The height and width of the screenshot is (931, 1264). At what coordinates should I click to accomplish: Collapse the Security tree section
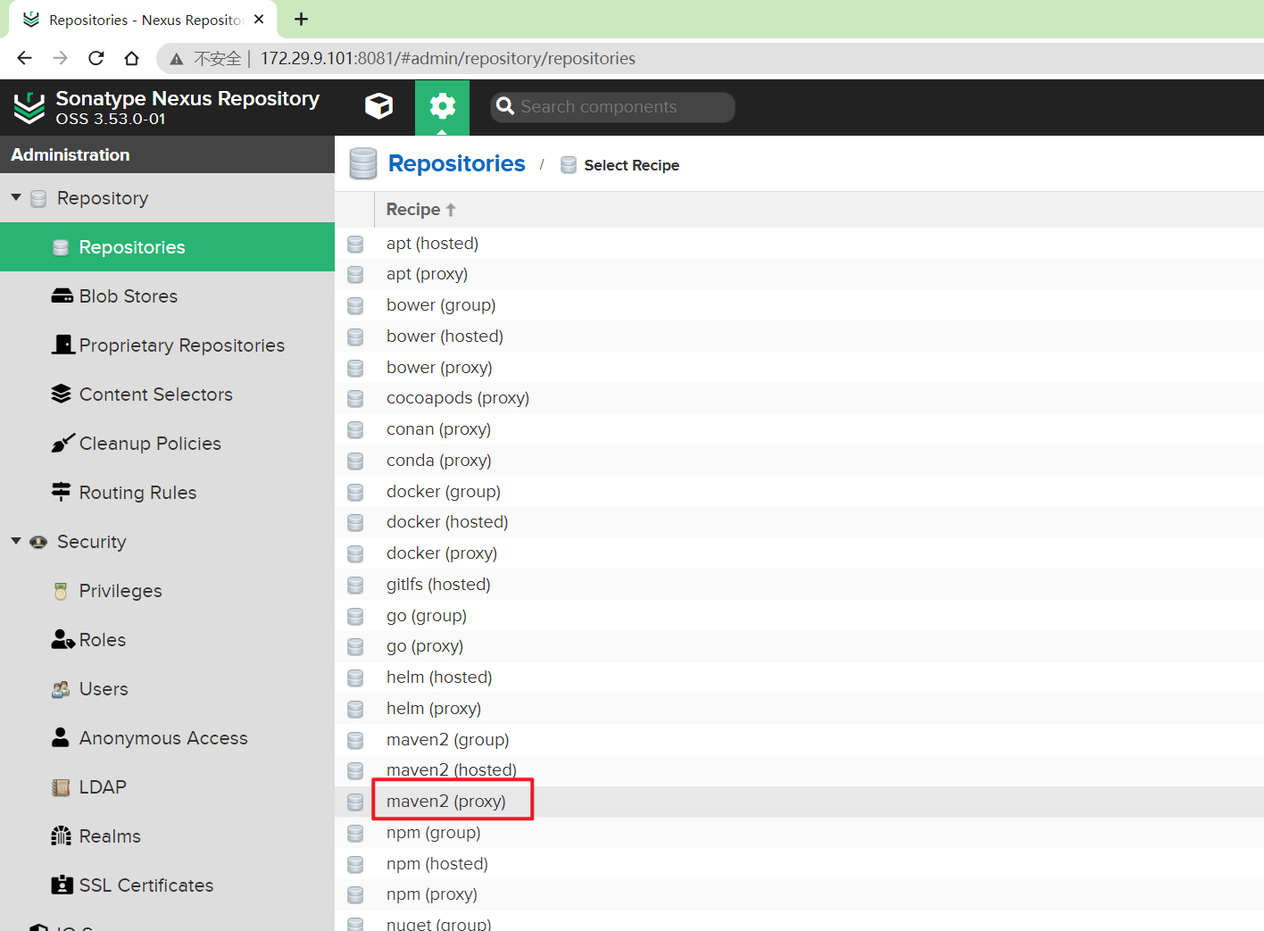click(16, 541)
